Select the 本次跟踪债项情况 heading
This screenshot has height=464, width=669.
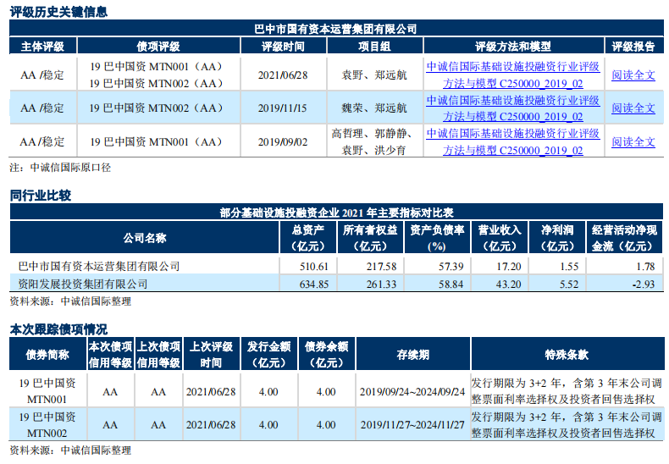[x=58, y=329]
